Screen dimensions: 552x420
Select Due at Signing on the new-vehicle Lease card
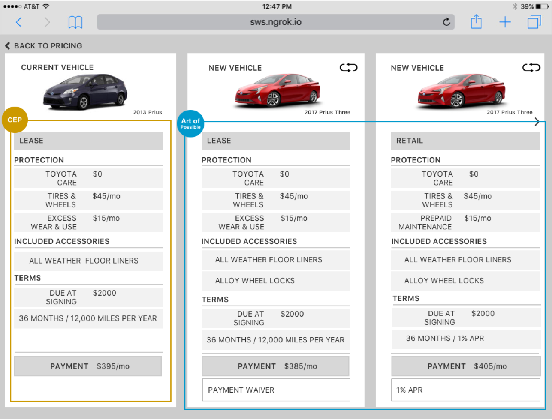coord(276,318)
